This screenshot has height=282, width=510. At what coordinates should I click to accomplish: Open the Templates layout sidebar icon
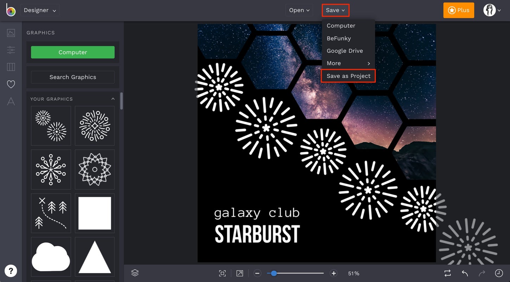point(11,67)
